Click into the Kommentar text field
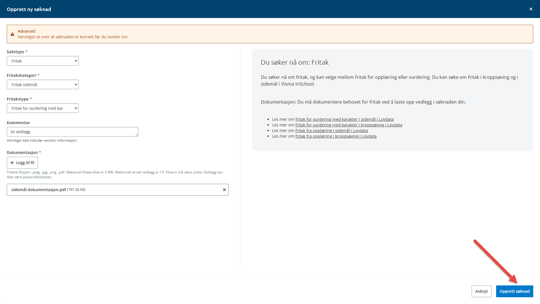 pos(72,132)
